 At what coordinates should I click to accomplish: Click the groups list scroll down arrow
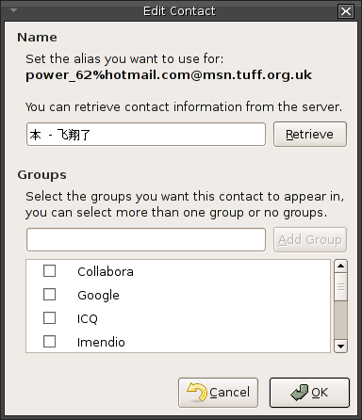(x=340, y=347)
